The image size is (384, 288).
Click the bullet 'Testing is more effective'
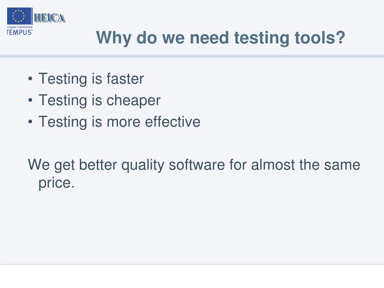coord(120,122)
